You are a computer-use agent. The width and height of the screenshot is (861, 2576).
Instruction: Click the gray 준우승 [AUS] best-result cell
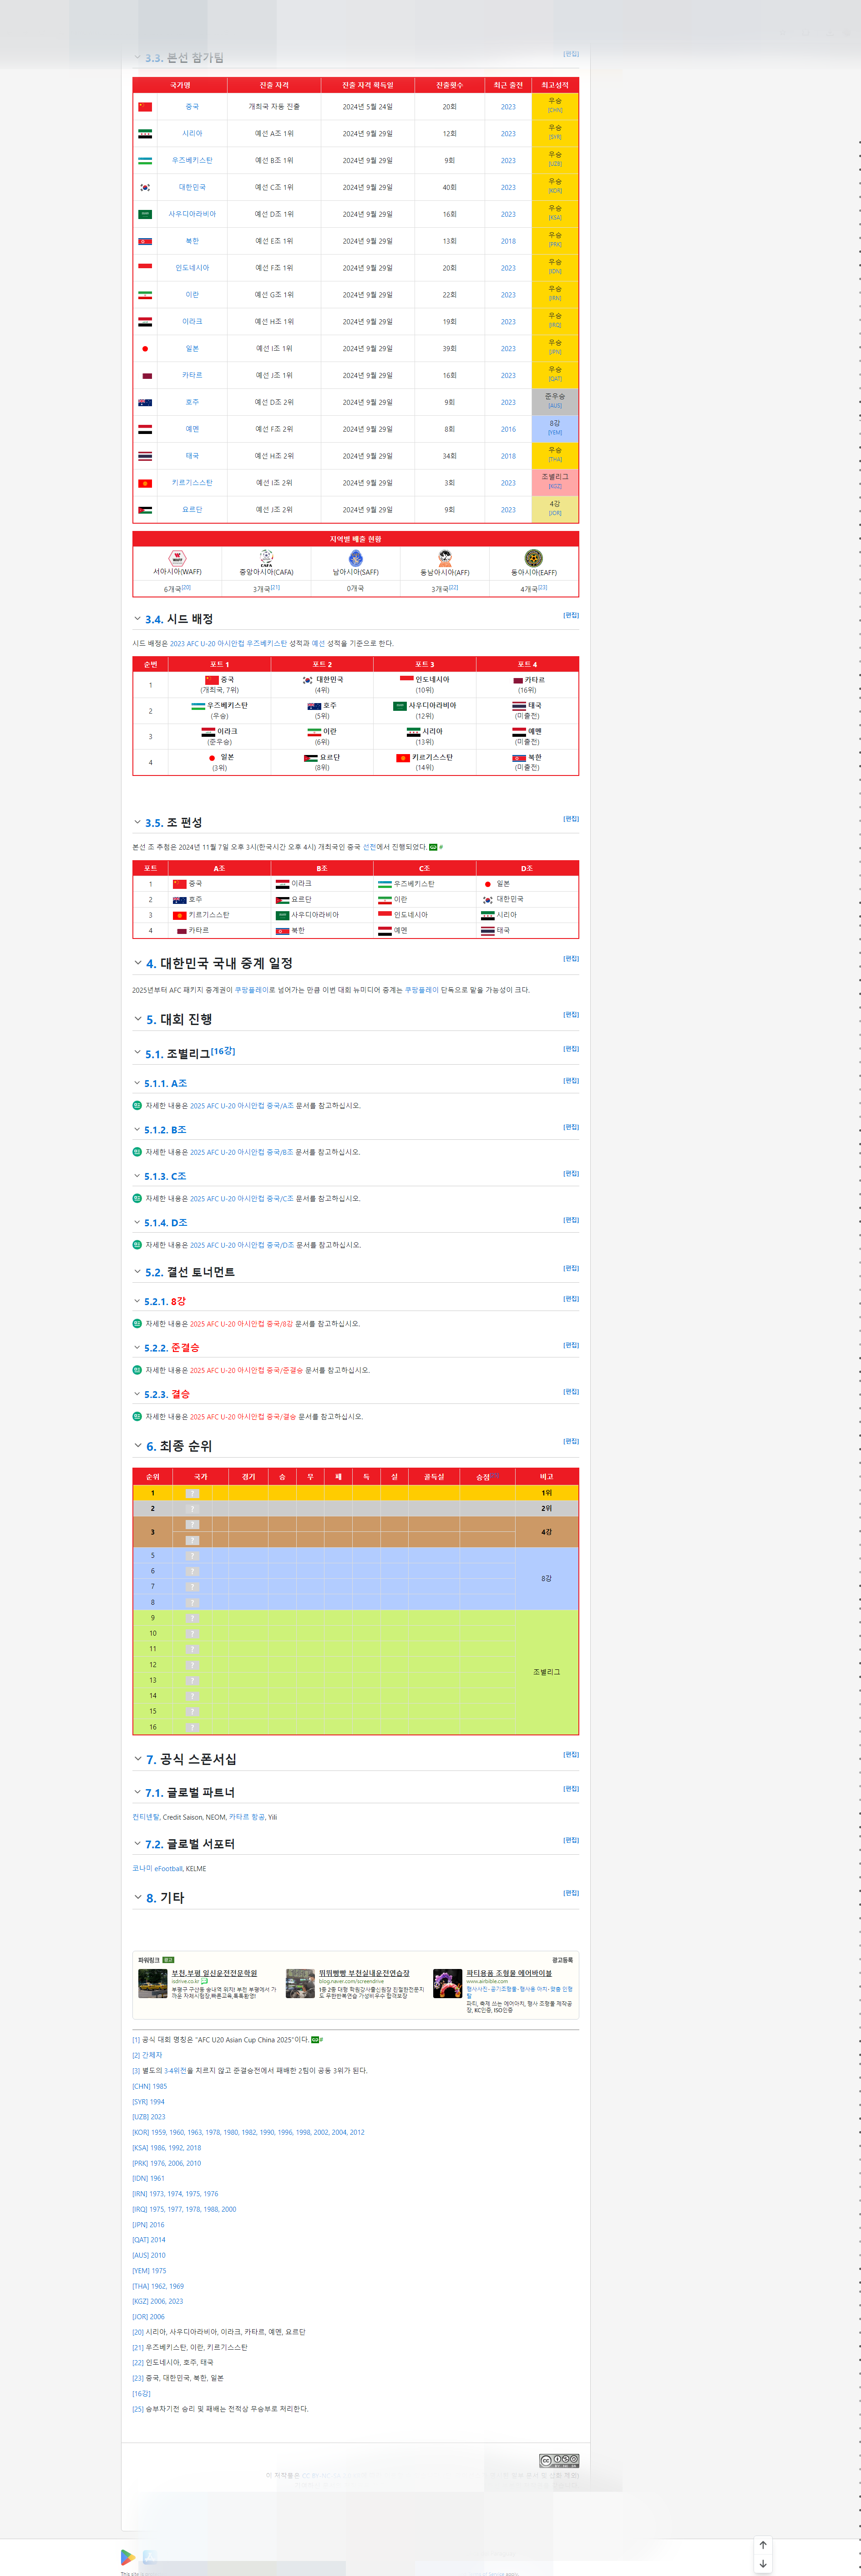[555, 403]
